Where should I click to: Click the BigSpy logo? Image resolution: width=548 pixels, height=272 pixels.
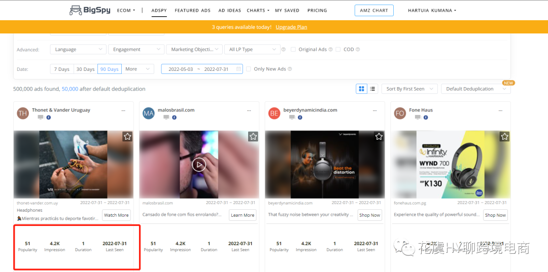[x=91, y=10]
